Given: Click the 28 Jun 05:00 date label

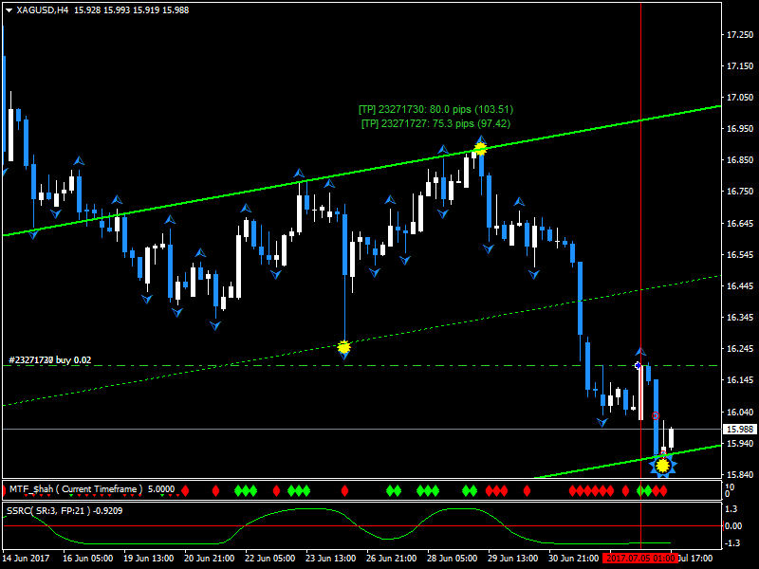Looking at the screenshot, I should [453, 559].
